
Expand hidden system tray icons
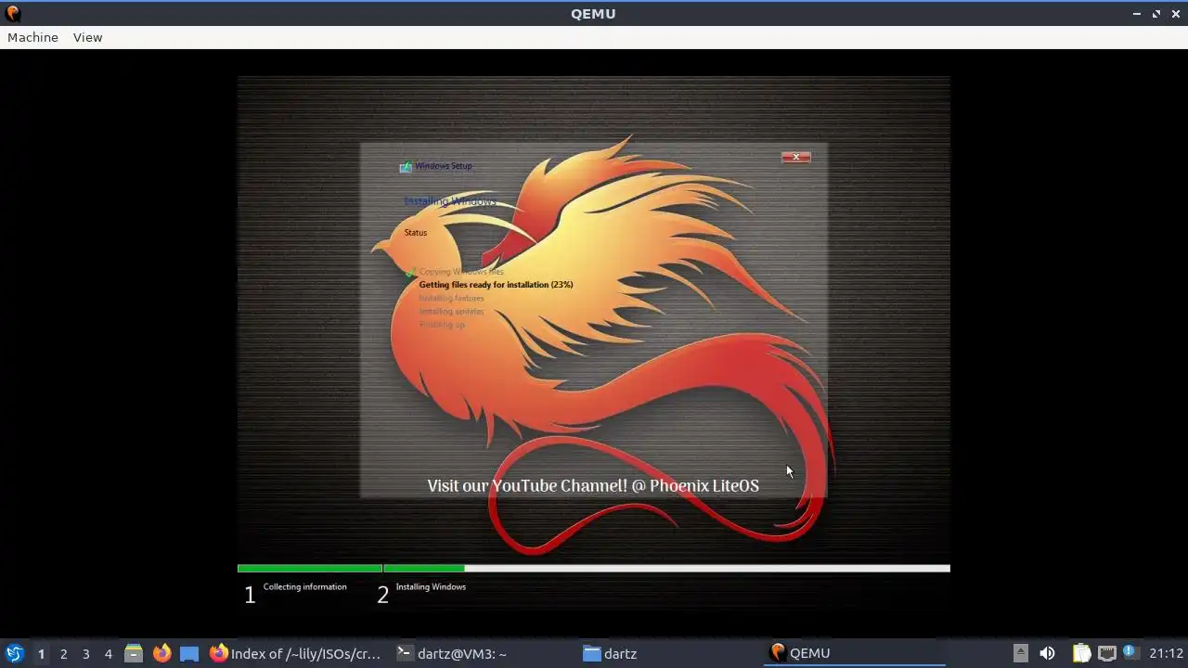(x=1020, y=652)
